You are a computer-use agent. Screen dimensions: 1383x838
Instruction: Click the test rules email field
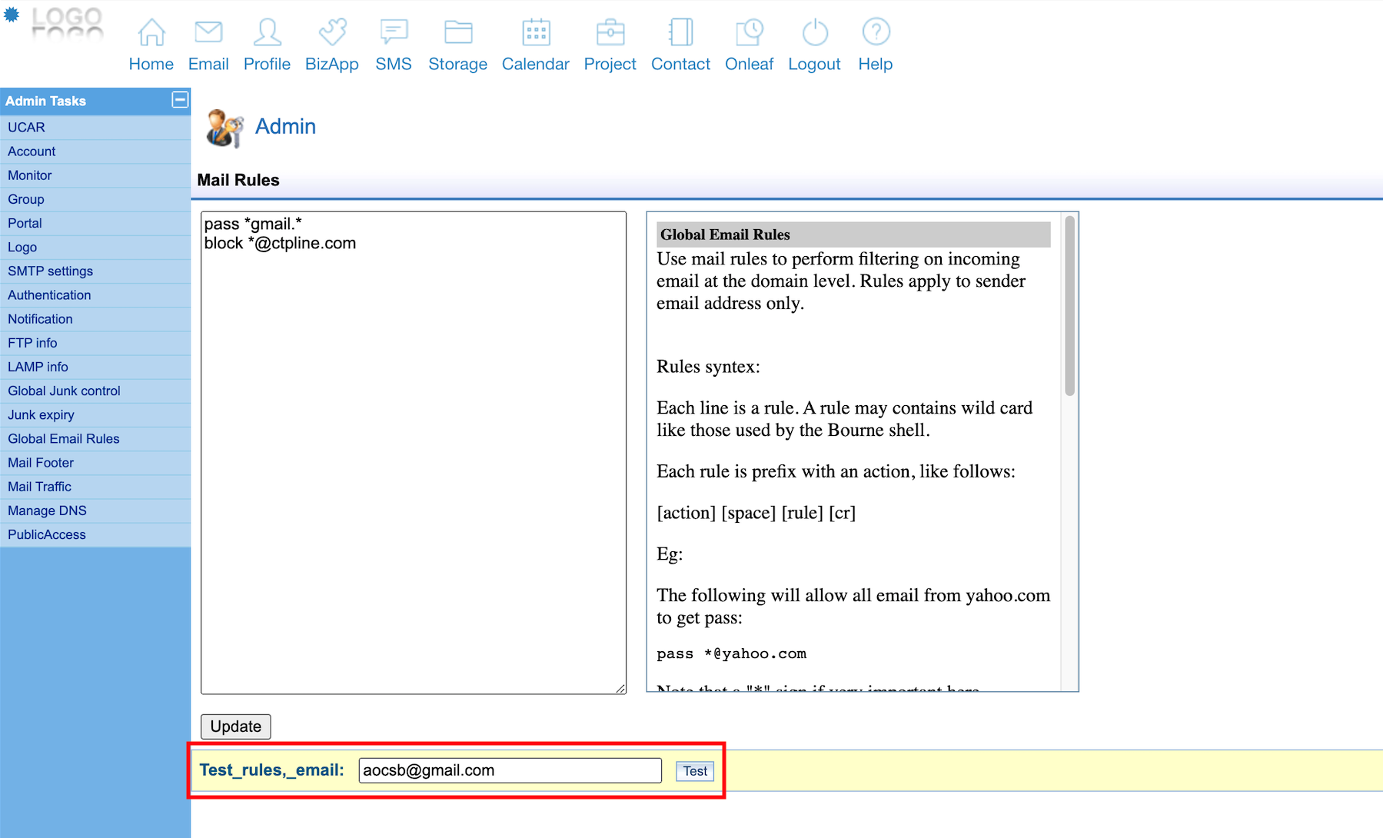(x=510, y=770)
